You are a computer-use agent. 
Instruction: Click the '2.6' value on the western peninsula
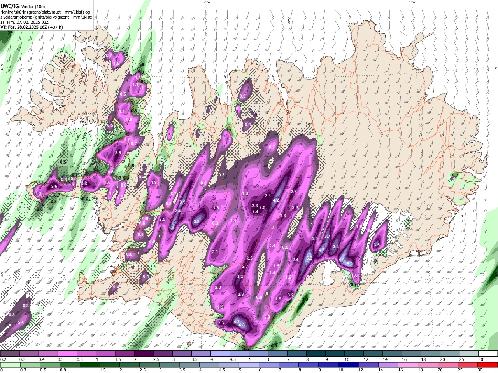pyautogui.click(x=54, y=186)
